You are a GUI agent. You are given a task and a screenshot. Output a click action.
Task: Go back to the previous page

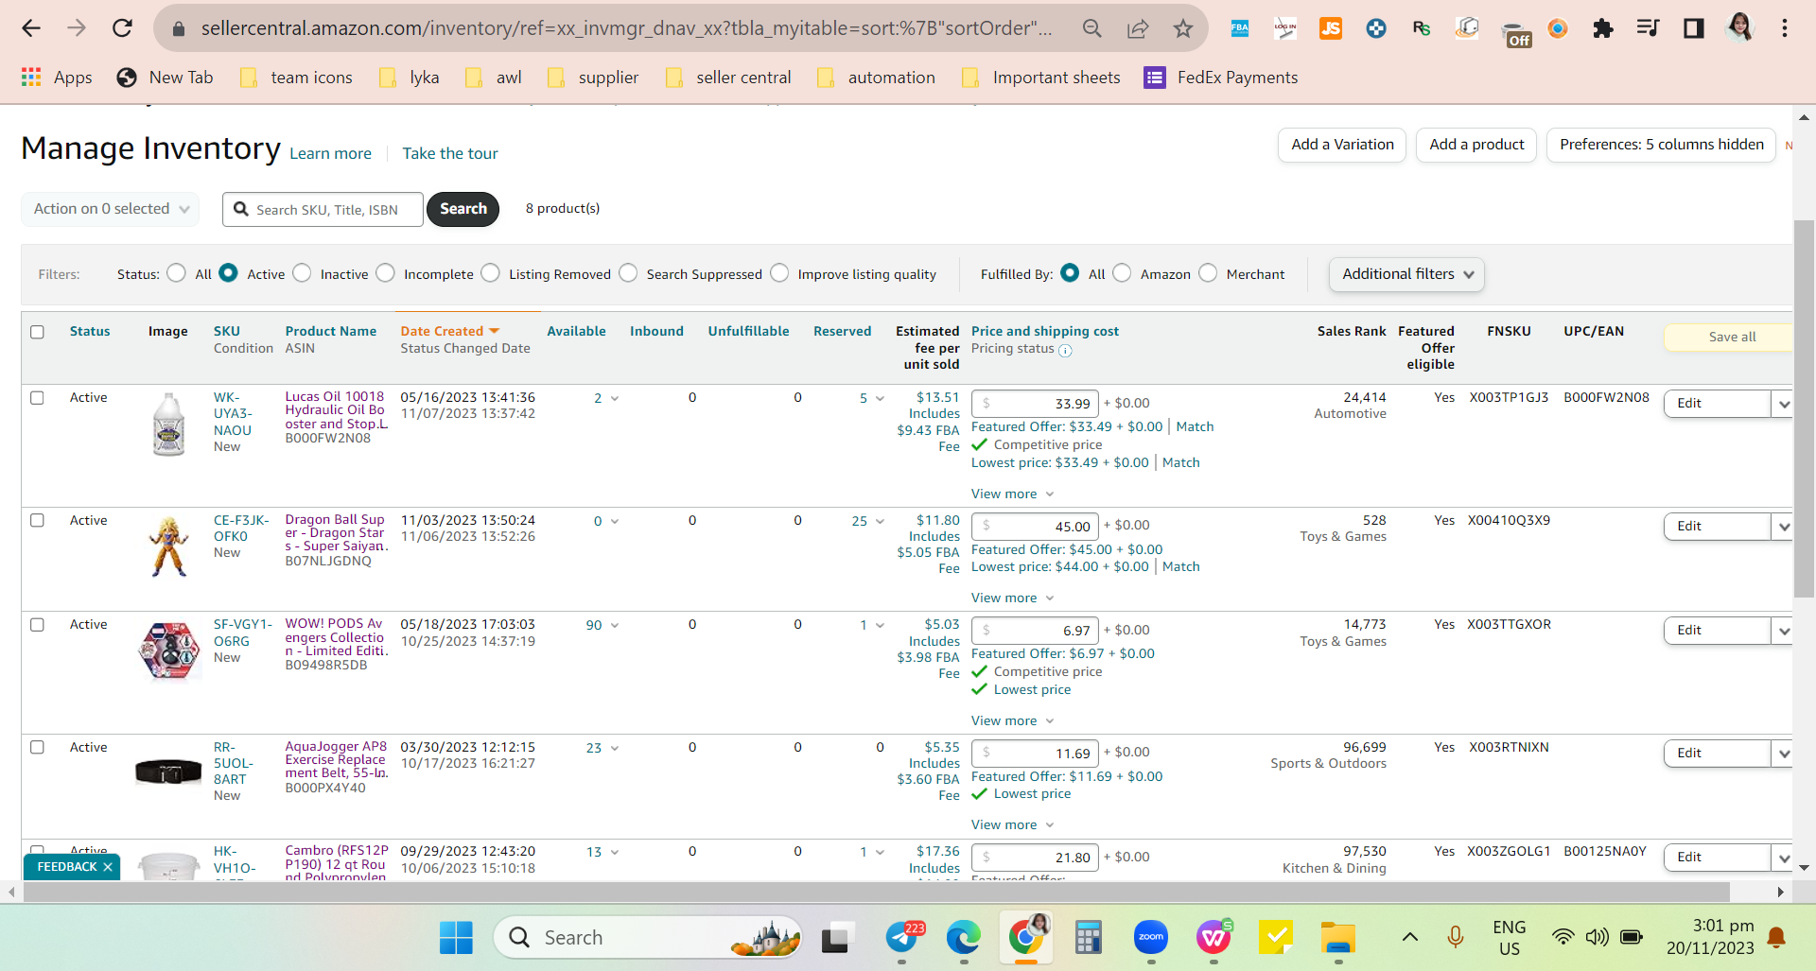click(x=31, y=28)
